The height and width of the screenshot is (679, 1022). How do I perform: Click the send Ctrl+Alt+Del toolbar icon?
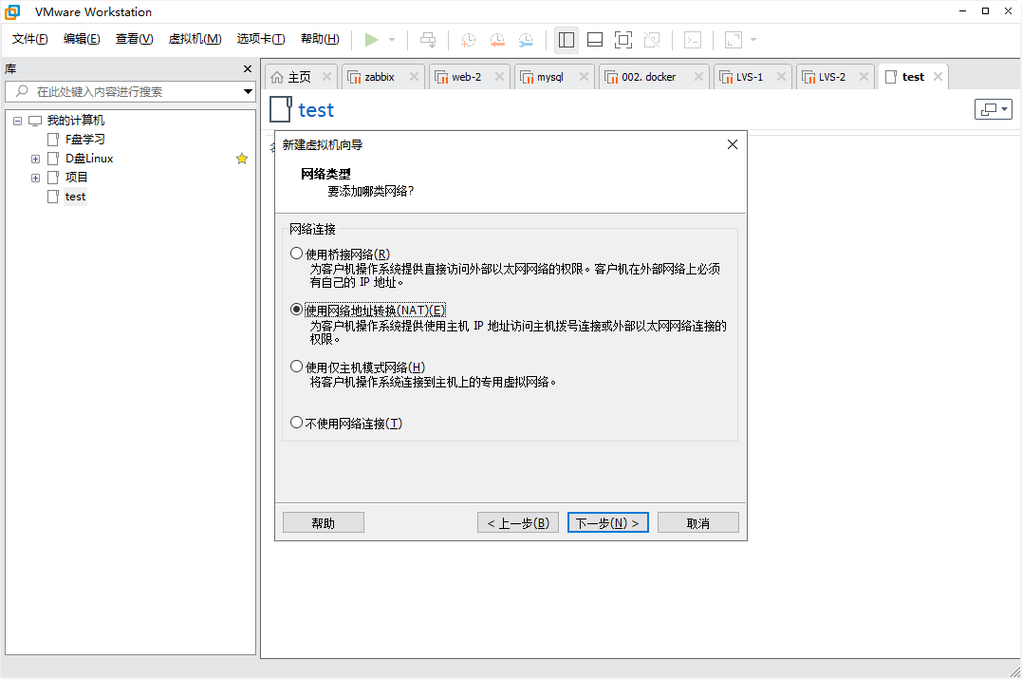pos(428,40)
